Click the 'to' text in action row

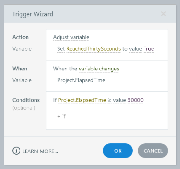[125, 49]
